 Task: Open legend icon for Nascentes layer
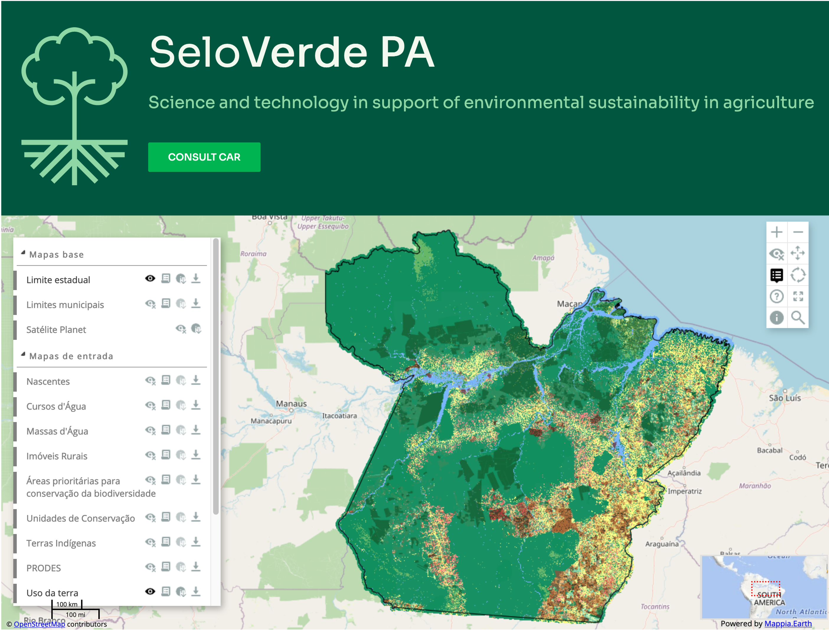pos(166,380)
